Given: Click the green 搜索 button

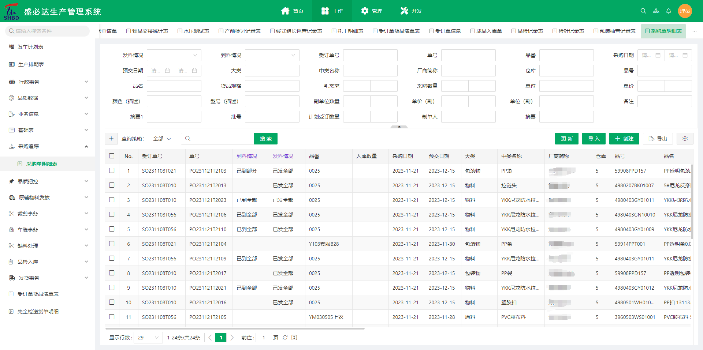Looking at the screenshot, I should click(265, 139).
